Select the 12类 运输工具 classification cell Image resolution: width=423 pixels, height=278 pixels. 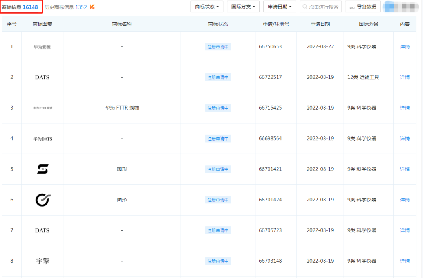(363, 77)
